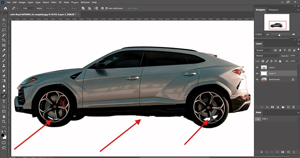Click the Navigator zoom slider handle
The height and width of the screenshot is (158, 300).
pos(279,35)
